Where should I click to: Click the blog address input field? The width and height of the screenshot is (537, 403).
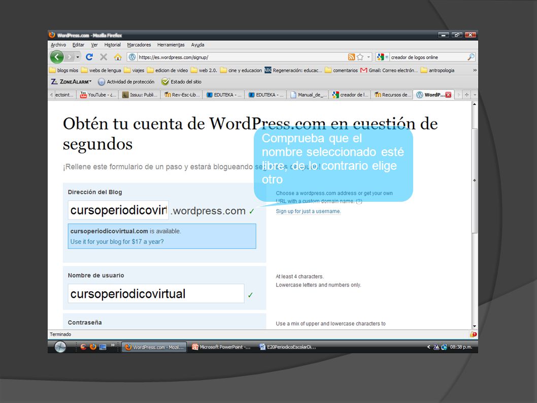pyautogui.click(x=118, y=210)
